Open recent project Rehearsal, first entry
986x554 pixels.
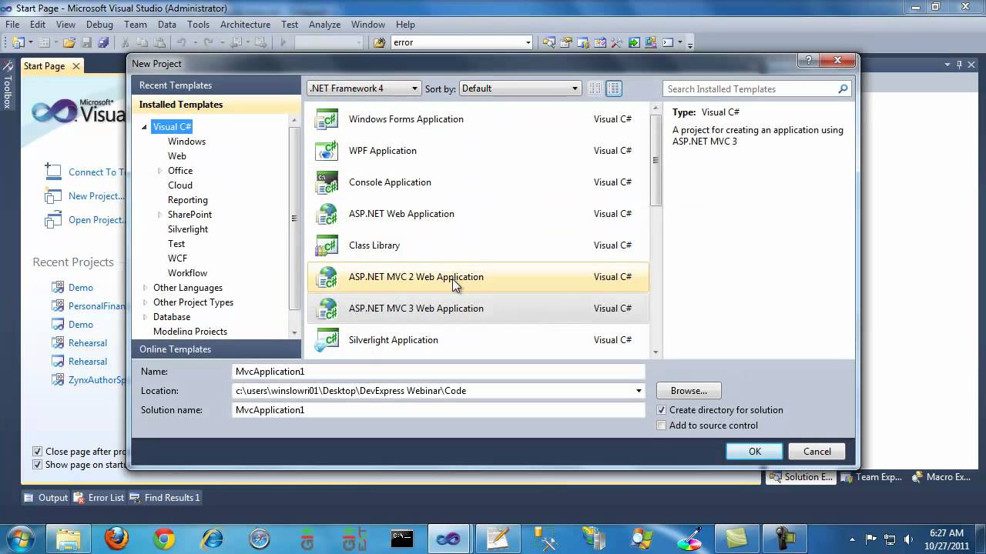(87, 343)
